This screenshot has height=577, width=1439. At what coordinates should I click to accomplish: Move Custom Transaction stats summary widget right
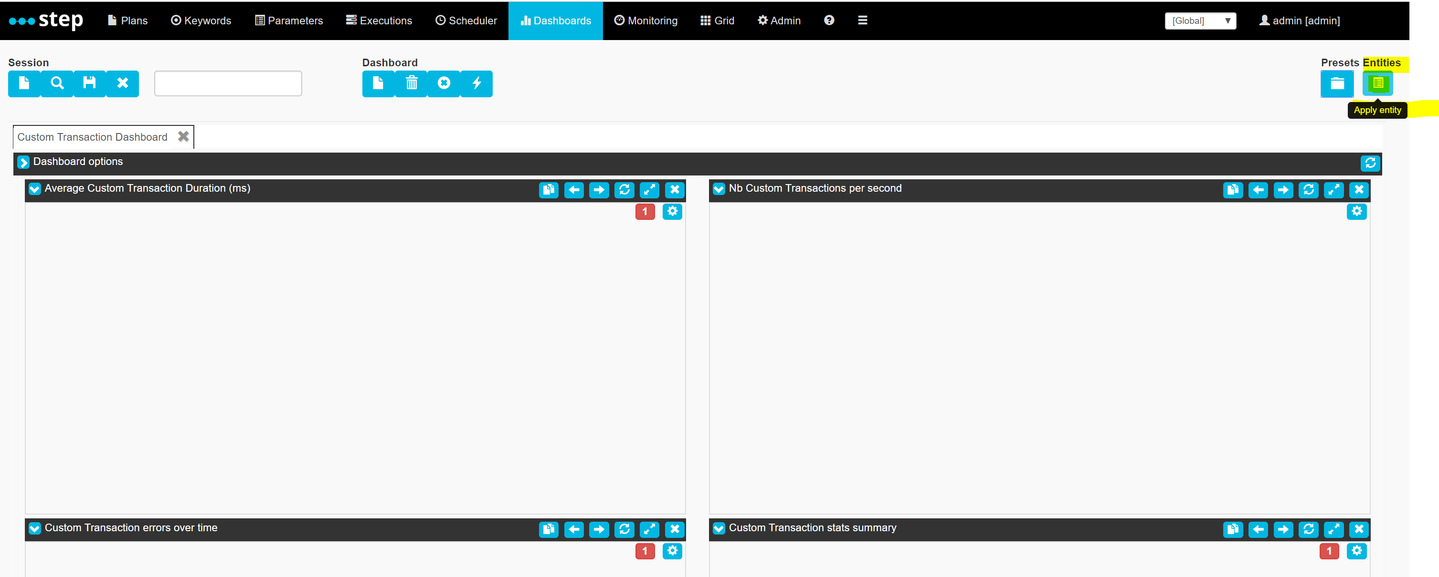tap(1283, 530)
